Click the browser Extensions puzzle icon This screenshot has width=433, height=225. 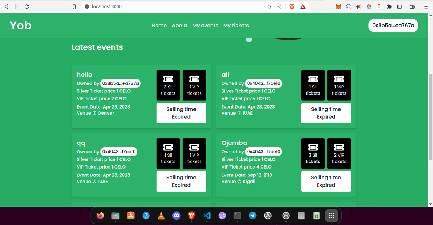[389, 6]
